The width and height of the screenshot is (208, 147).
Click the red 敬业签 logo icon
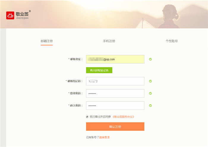(x=10, y=15)
